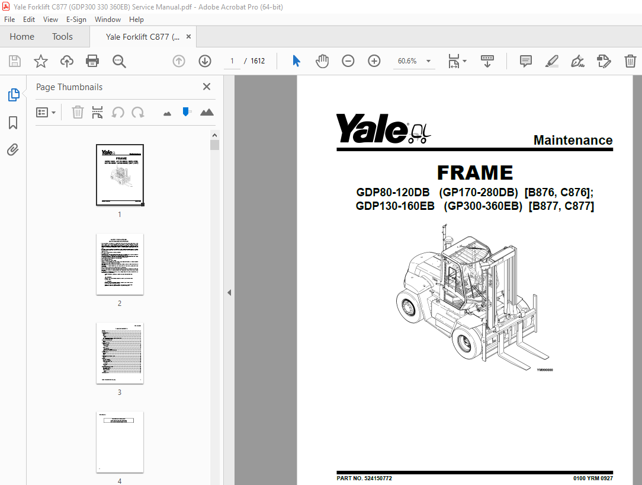Click the toolbar Delete trash icon
Image resolution: width=642 pixels, height=485 pixels.
coord(630,61)
